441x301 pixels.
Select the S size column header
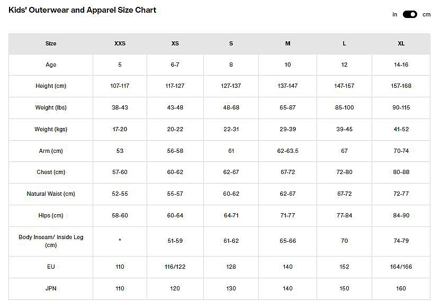(231, 43)
